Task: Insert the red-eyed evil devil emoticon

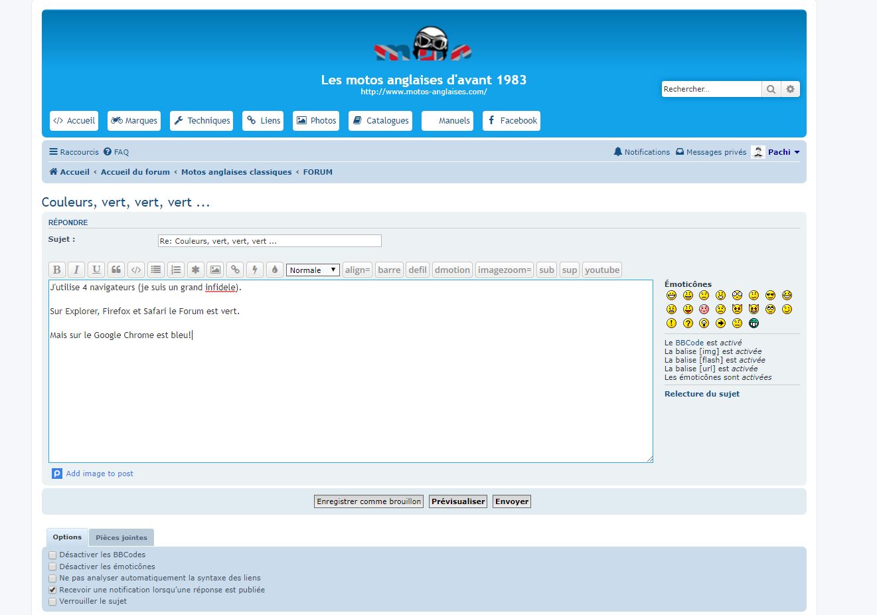Action: click(x=737, y=309)
